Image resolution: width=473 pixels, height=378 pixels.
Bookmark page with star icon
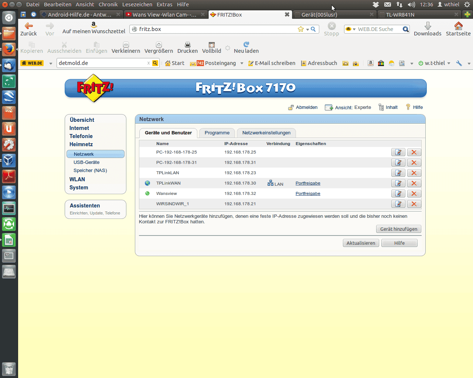tap(301, 29)
